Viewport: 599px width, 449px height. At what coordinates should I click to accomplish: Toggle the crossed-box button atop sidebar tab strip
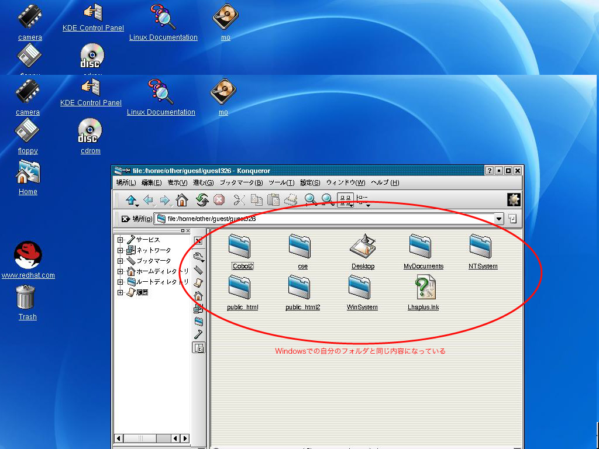pyautogui.click(x=198, y=241)
